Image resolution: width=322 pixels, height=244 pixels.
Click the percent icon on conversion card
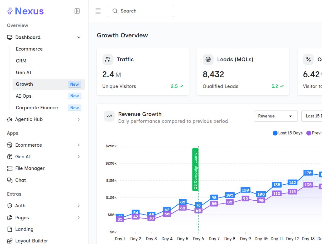[308, 60]
